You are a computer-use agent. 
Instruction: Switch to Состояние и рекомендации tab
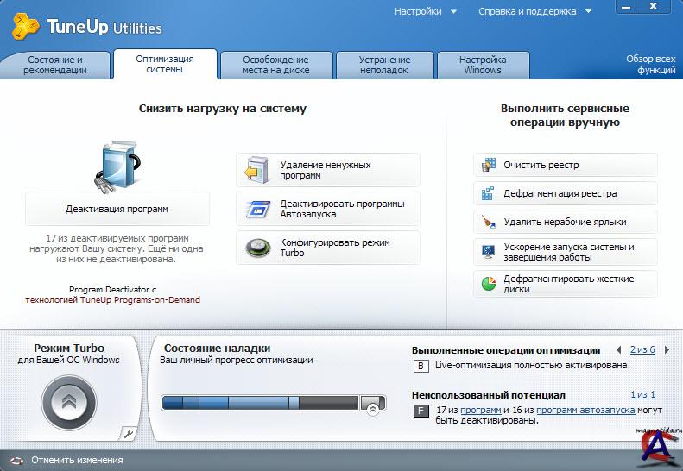[55, 65]
